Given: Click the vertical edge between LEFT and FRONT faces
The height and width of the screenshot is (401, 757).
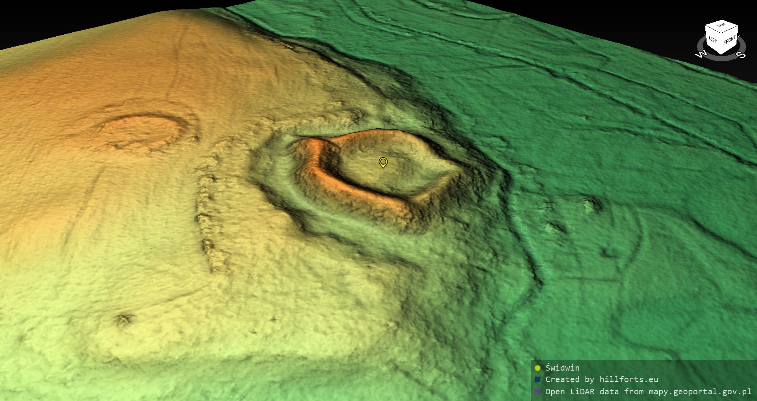Looking at the screenshot, I should 721,43.
